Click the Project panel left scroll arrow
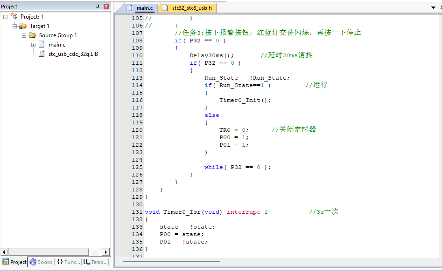The image size is (442, 271). tap(4, 252)
